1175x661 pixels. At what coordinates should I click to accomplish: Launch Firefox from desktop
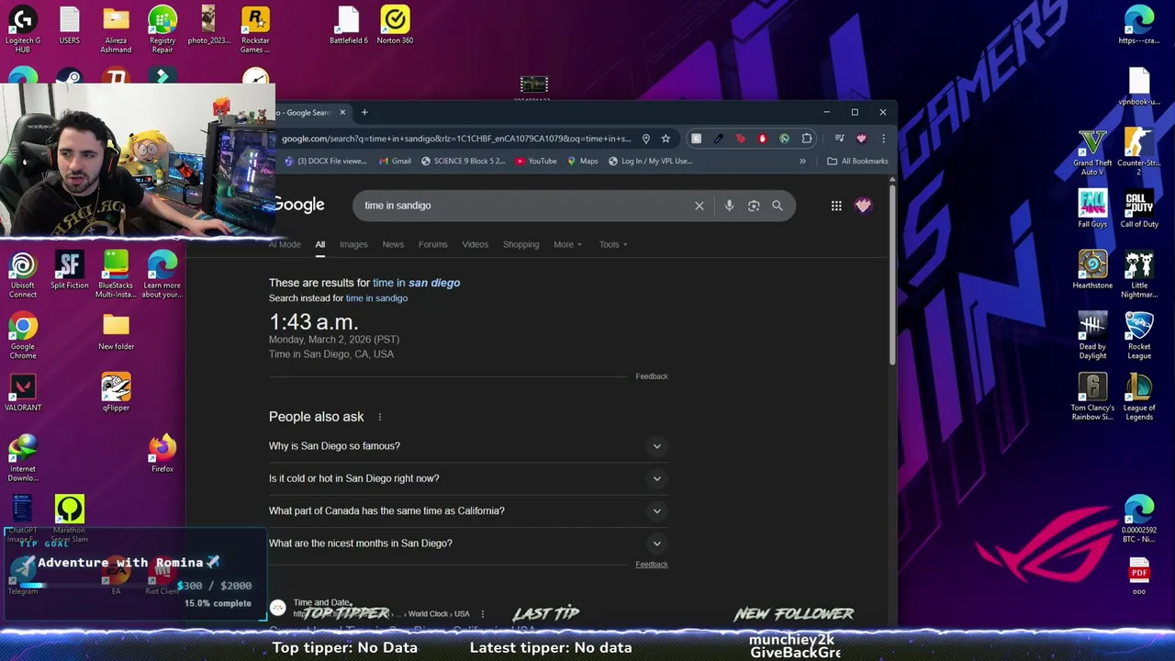tap(162, 454)
